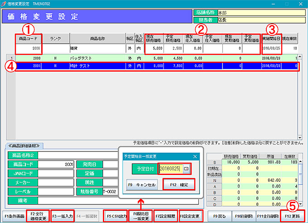Click the レーベル input field
Image resolution: width=308 pixels, height=223 pixels.
coord(56,192)
